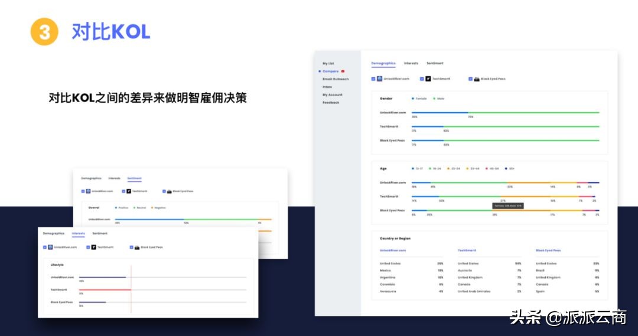This screenshot has width=638, height=336.
Task: Click the TechSmartt red Lifestyle bar
Action: click(105, 289)
